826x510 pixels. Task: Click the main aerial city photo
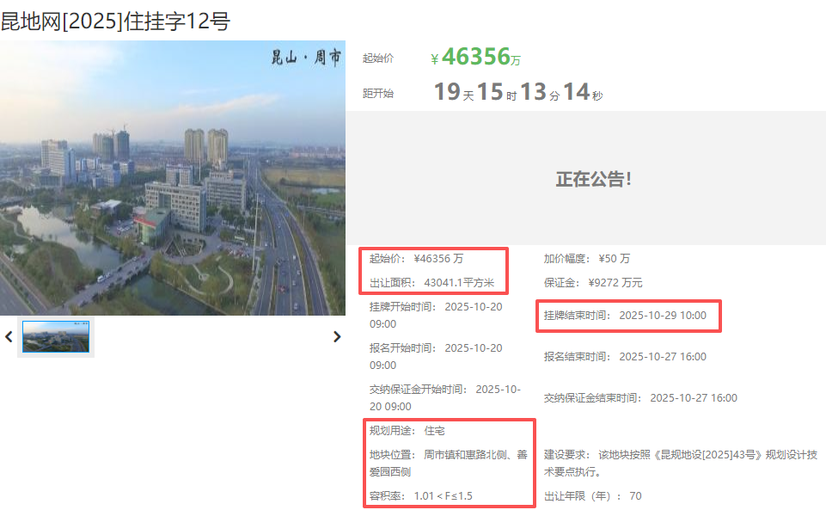coord(172,178)
